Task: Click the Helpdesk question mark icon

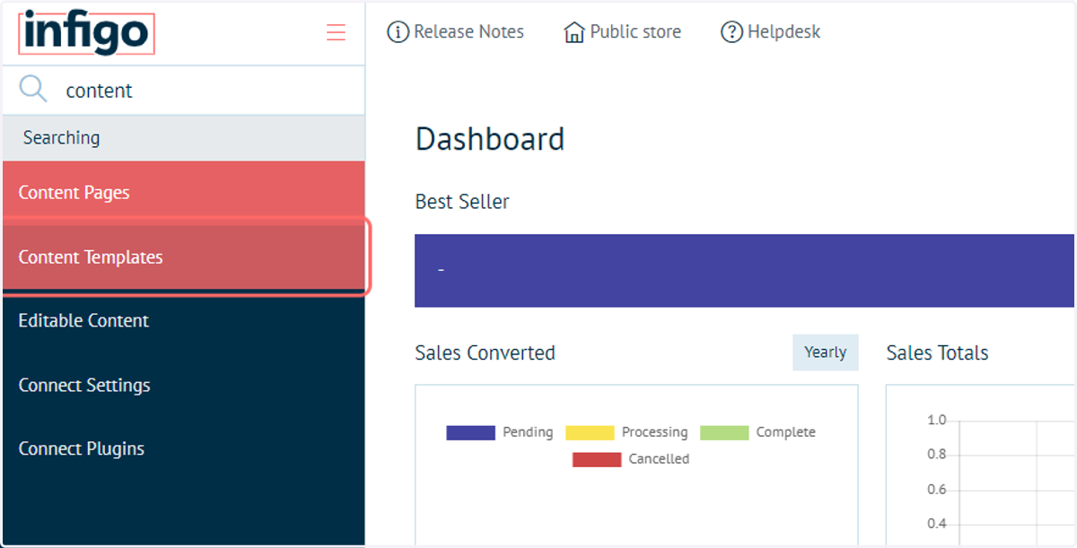Action: [731, 32]
